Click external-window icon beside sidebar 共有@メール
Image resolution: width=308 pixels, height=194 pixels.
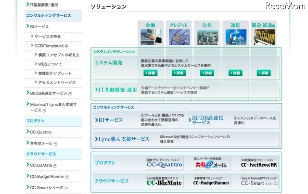tap(56, 144)
